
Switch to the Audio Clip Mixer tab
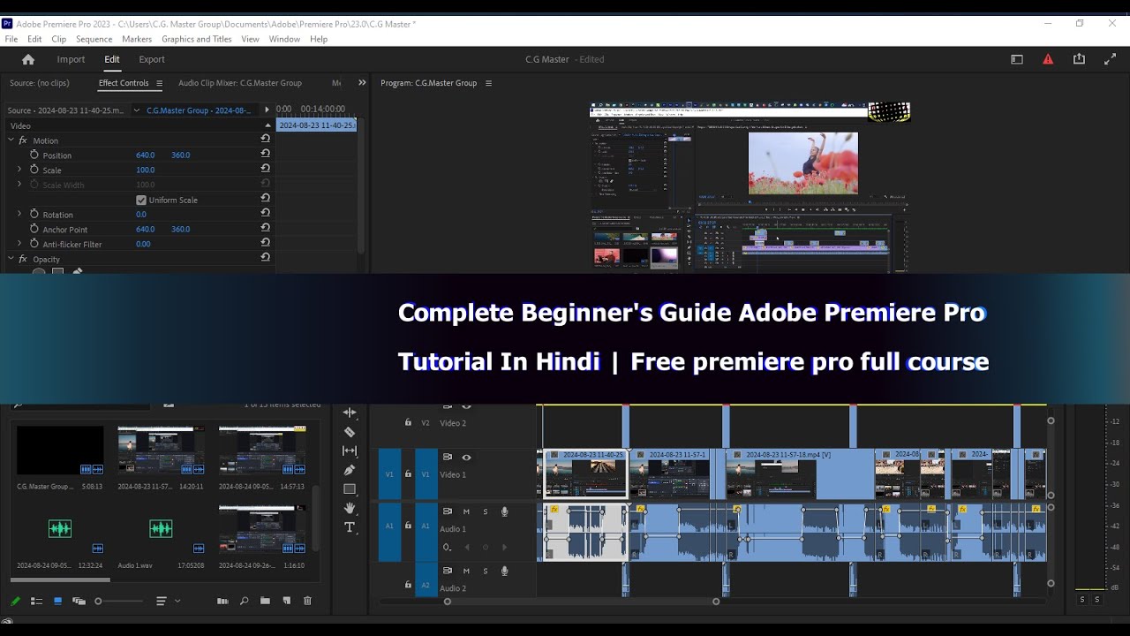[240, 83]
